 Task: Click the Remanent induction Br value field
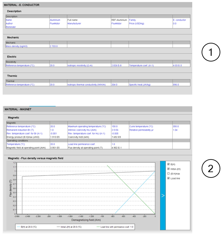[x=52, y=130]
